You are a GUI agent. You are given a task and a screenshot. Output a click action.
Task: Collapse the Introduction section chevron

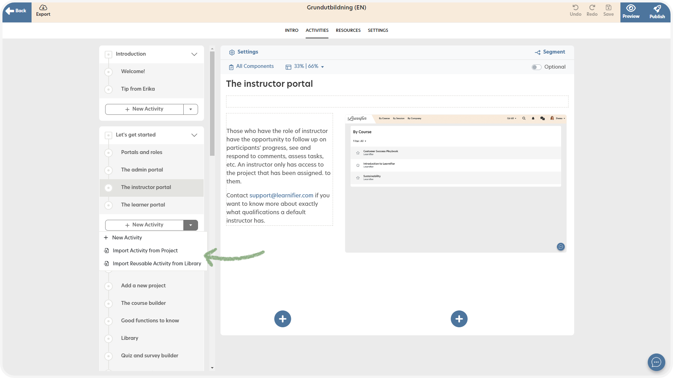point(194,54)
